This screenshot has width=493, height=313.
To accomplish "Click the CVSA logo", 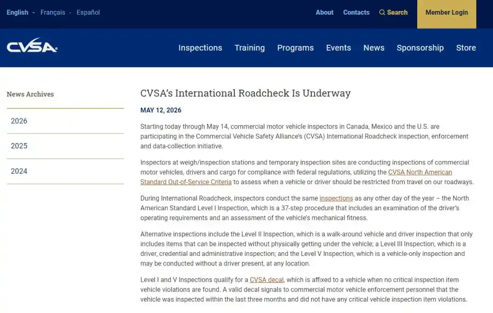I will (x=32, y=45).
